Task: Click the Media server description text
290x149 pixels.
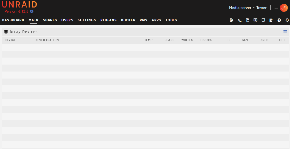Action: click(x=240, y=8)
